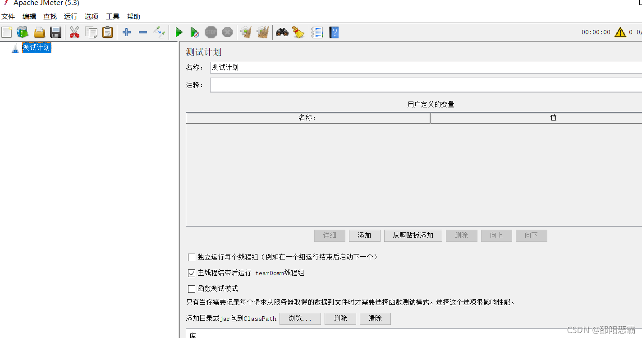Focus the 注释 input field

(x=426, y=85)
